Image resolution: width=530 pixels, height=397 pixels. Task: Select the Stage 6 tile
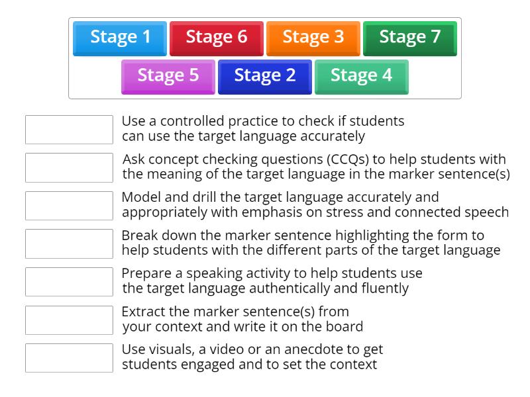tap(216, 38)
